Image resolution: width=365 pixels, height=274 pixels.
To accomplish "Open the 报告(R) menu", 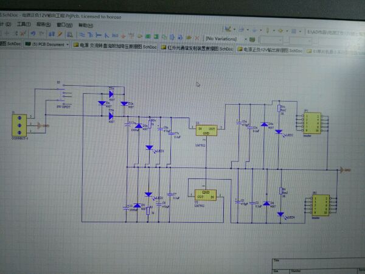I will (x=44, y=24).
